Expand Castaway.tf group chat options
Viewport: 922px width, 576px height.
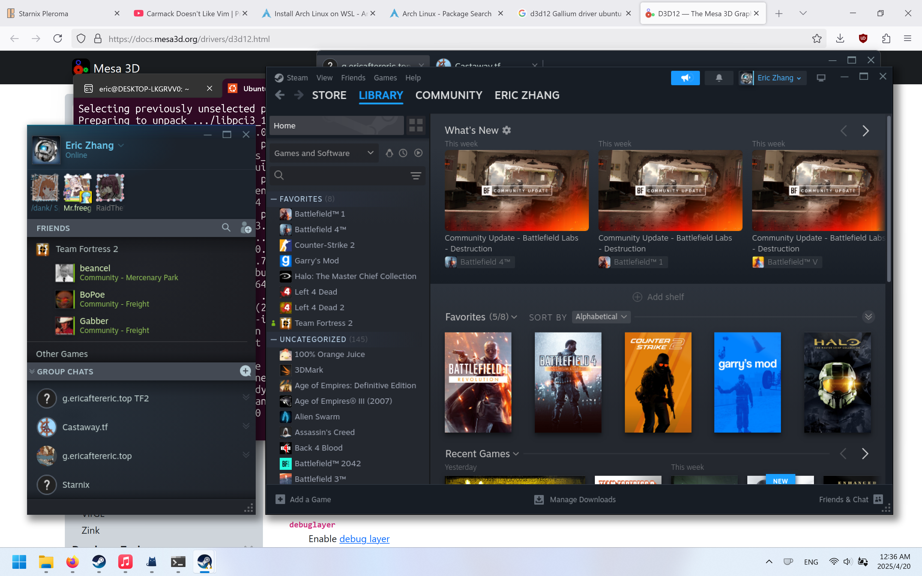(246, 426)
